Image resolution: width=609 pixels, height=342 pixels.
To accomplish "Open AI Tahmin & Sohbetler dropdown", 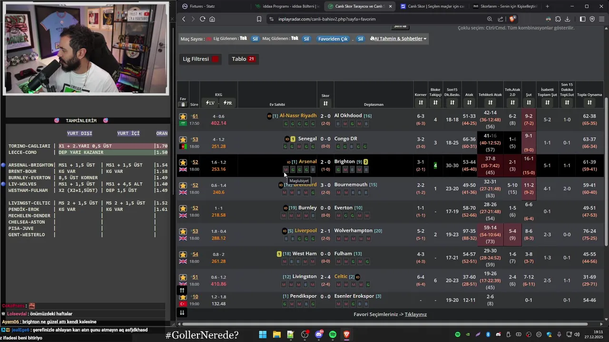I will 398,38.
